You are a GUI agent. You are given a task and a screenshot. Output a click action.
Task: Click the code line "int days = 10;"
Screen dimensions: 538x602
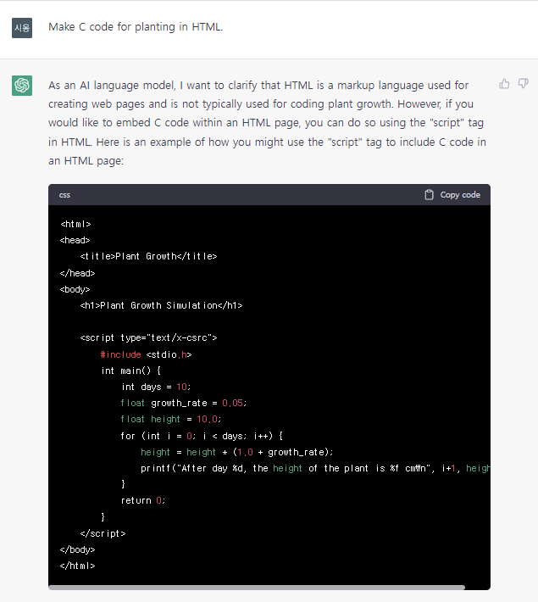pos(156,387)
